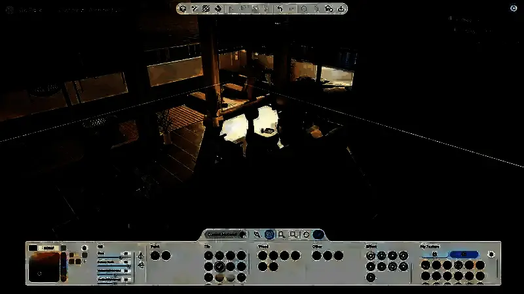Click inside the color picker gradient square
The image size is (524, 294).
click(43, 267)
